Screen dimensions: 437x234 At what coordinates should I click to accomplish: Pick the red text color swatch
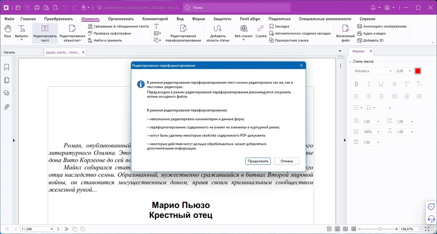pyautogui.click(x=418, y=71)
